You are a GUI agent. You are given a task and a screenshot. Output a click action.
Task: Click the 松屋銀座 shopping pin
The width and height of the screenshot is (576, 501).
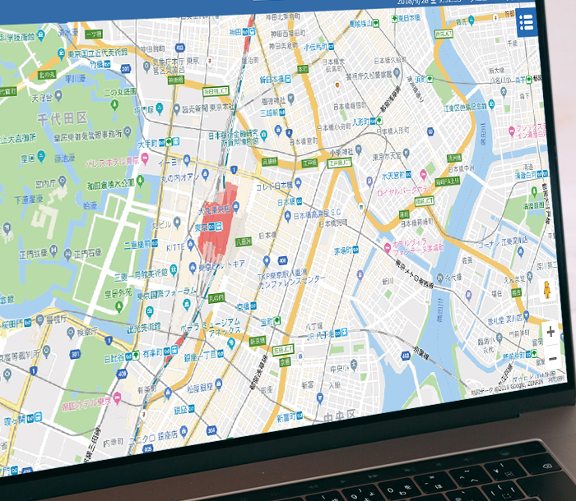[x=219, y=384]
